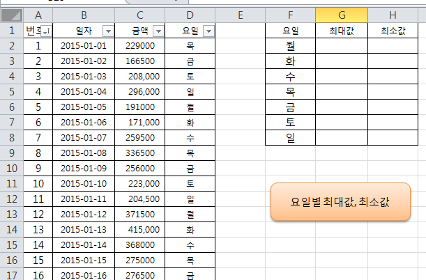
Task: Select amount cell 256000
Action: pyautogui.click(x=139, y=169)
